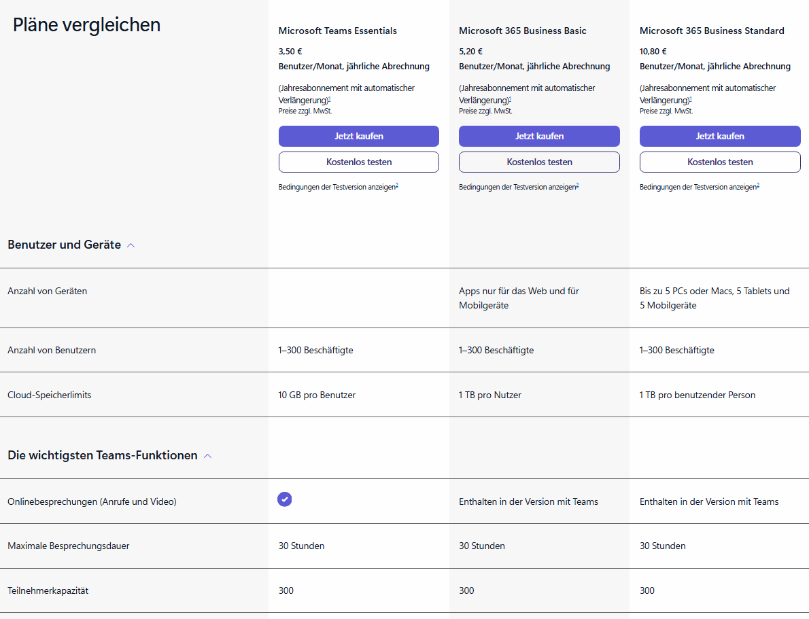Buy Microsoft 365 Business Basic now
Viewport: 809px width, 619px height.
tap(539, 136)
